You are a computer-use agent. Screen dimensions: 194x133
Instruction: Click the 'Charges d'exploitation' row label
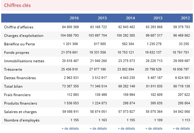tap(24, 36)
